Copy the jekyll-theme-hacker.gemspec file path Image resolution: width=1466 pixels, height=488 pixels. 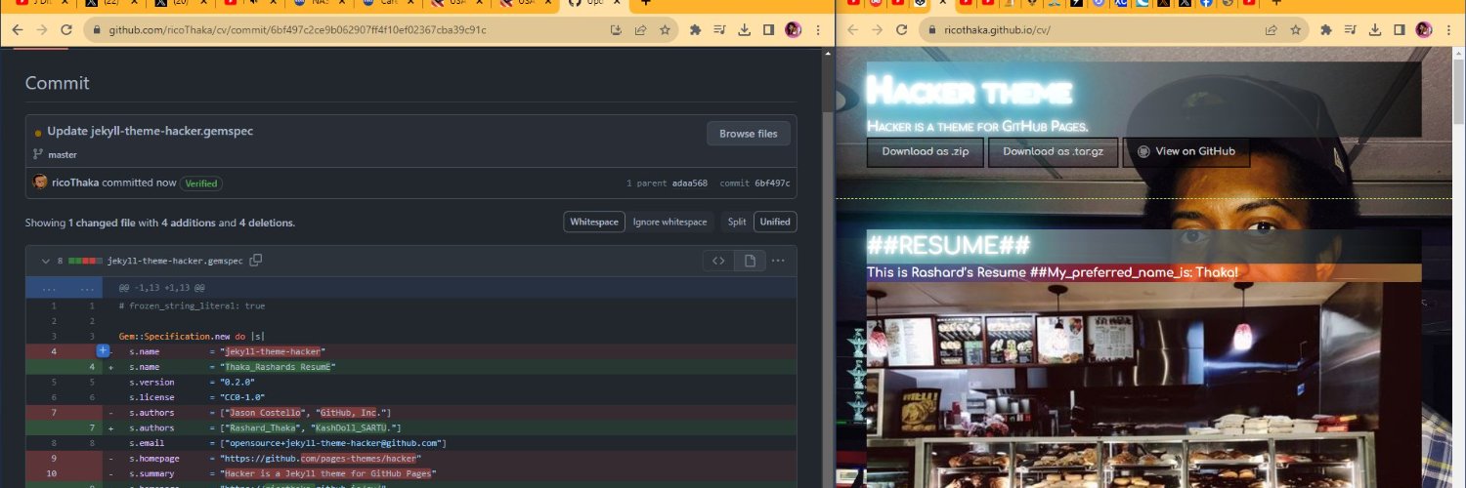pos(256,261)
